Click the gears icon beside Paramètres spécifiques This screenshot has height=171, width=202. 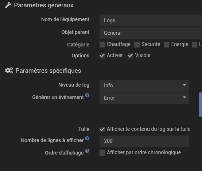9,71
